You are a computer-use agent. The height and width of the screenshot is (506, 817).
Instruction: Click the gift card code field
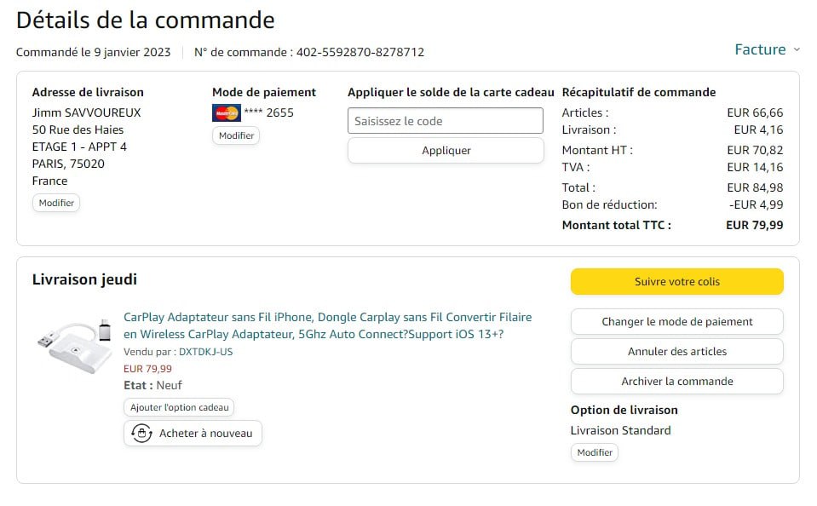point(445,121)
